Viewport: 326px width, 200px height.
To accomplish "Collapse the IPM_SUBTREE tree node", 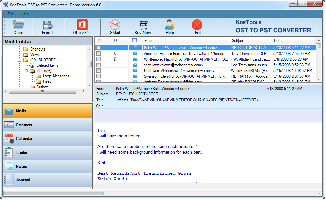I will pos(20,60).
